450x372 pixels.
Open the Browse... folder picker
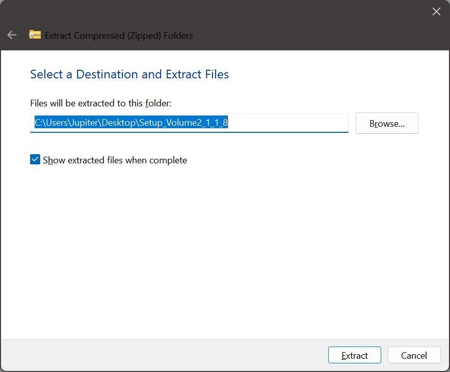(387, 123)
